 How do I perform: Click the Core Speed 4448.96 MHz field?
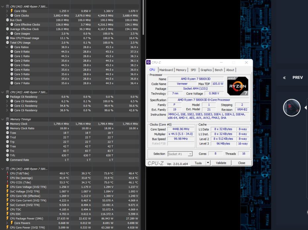pyautogui.click(x=181, y=129)
